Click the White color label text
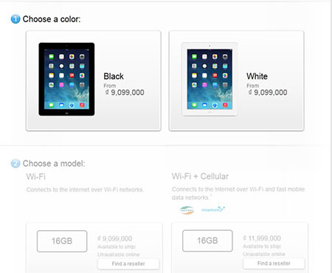This screenshot has width=332, height=273. pos(257,76)
